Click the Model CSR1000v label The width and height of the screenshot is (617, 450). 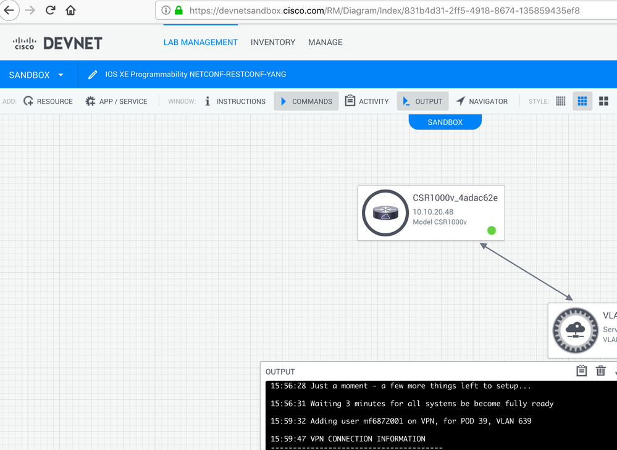click(440, 222)
